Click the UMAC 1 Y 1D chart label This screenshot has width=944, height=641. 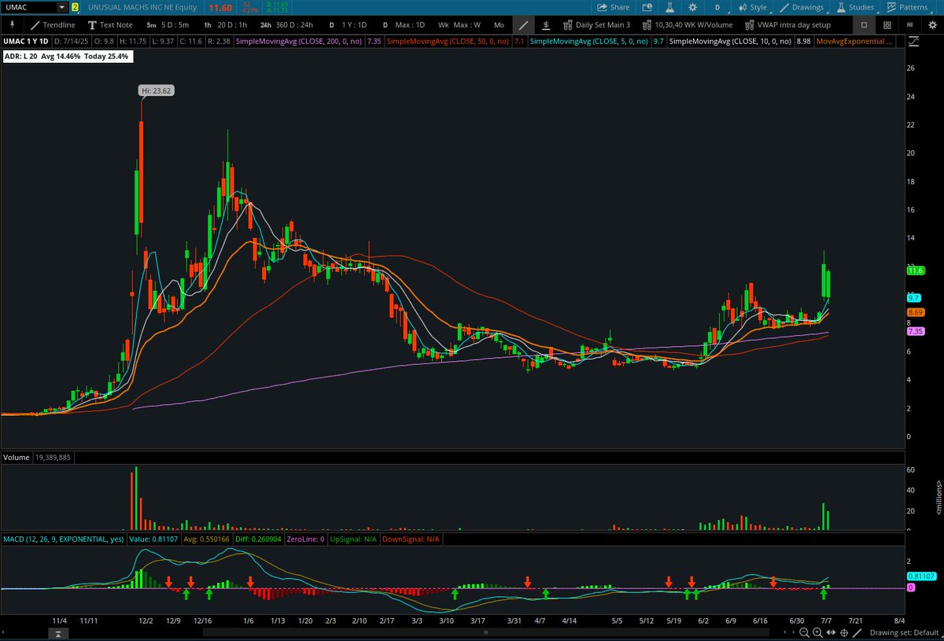[x=26, y=40]
